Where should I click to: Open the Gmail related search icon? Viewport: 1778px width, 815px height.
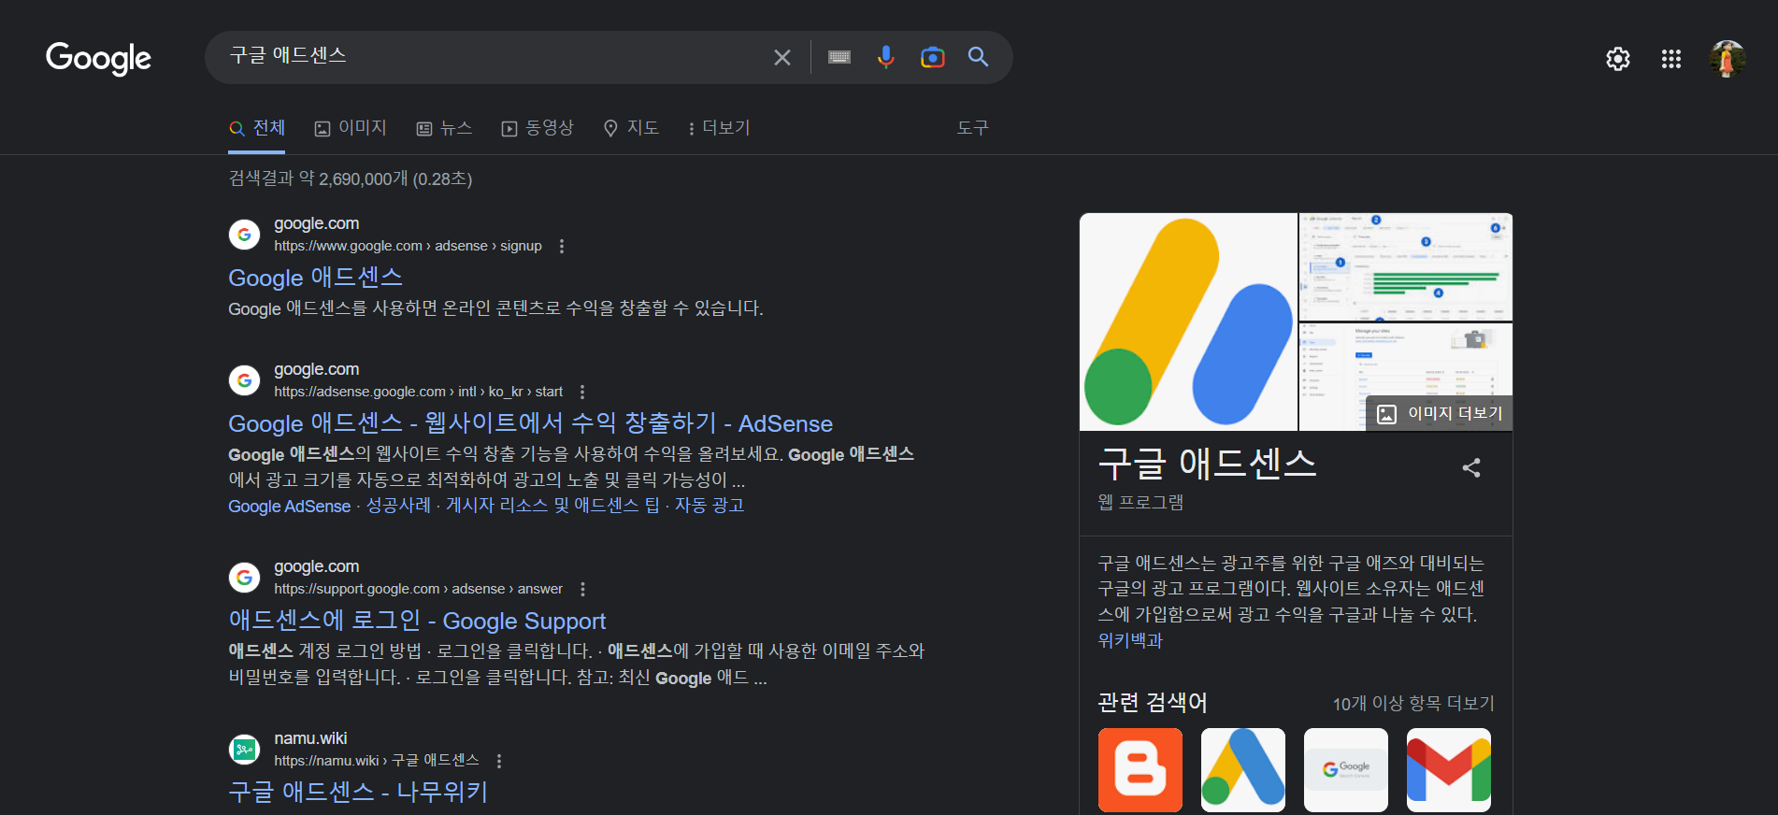pyautogui.click(x=1449, y=770)
